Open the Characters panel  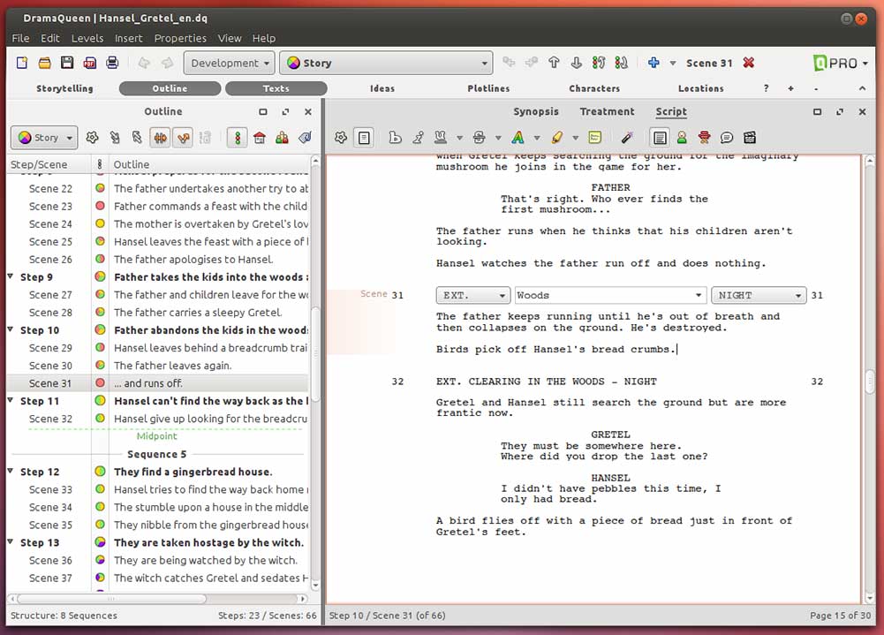click(x=594, y=88)
